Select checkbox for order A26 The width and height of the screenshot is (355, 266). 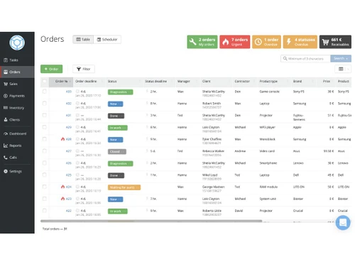(x=45, y=163)
